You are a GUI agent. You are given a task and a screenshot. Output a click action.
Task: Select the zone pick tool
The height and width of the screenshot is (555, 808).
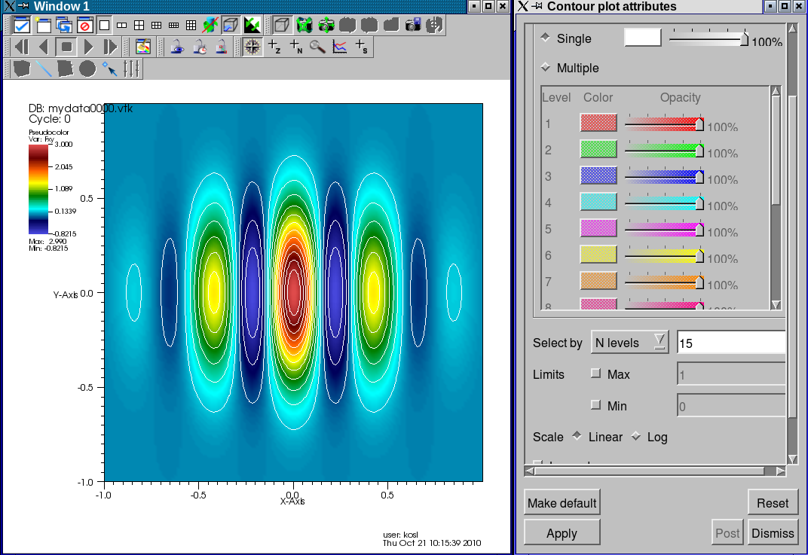(274, 47)
